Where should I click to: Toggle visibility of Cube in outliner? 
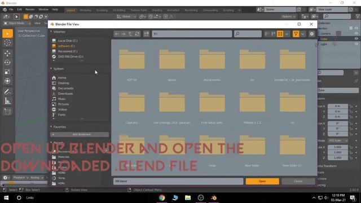356,39
